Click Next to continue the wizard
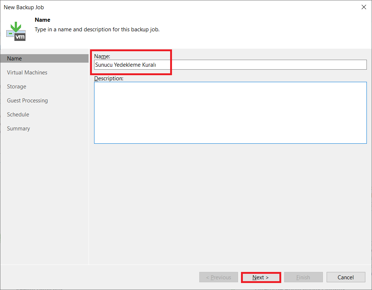The image size is (372, 290). click(261, 277)
